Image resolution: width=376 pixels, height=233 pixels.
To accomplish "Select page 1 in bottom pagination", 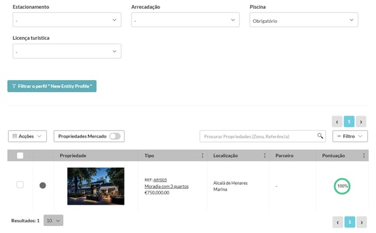I will [349, 222].
